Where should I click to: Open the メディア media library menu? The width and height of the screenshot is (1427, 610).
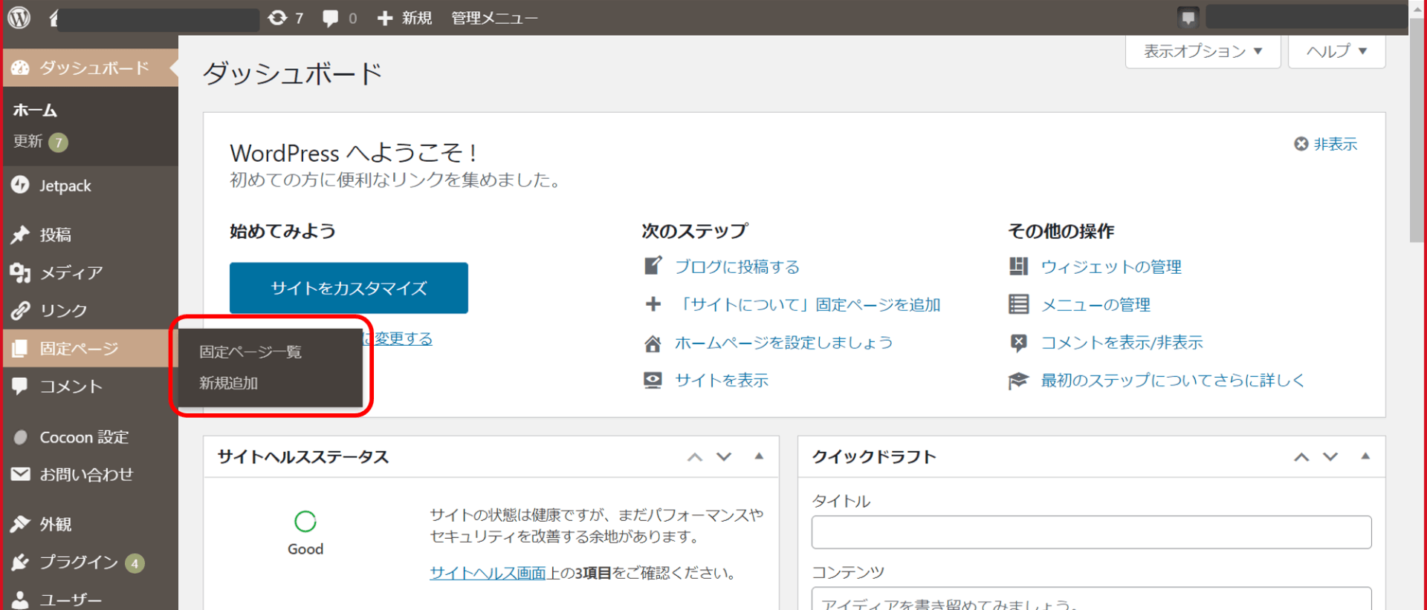pyautogui.click(x=71, y=272)
